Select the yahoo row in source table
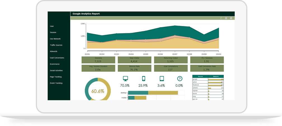Viewport: 282px width, 126px height. click(208, 82)
